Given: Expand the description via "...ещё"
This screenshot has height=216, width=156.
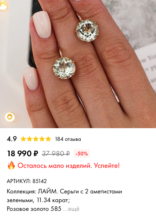Looking at the screenshot, I should (x=71, y=209).
